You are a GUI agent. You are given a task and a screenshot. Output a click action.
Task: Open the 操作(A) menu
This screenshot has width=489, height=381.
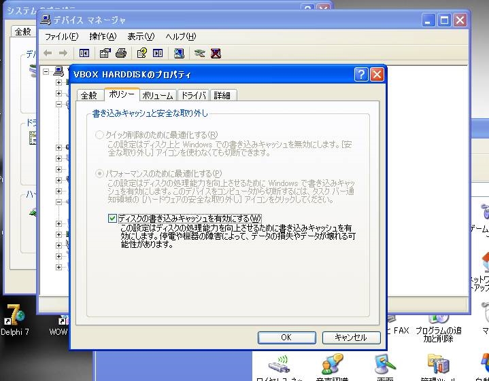click(103, 37)
